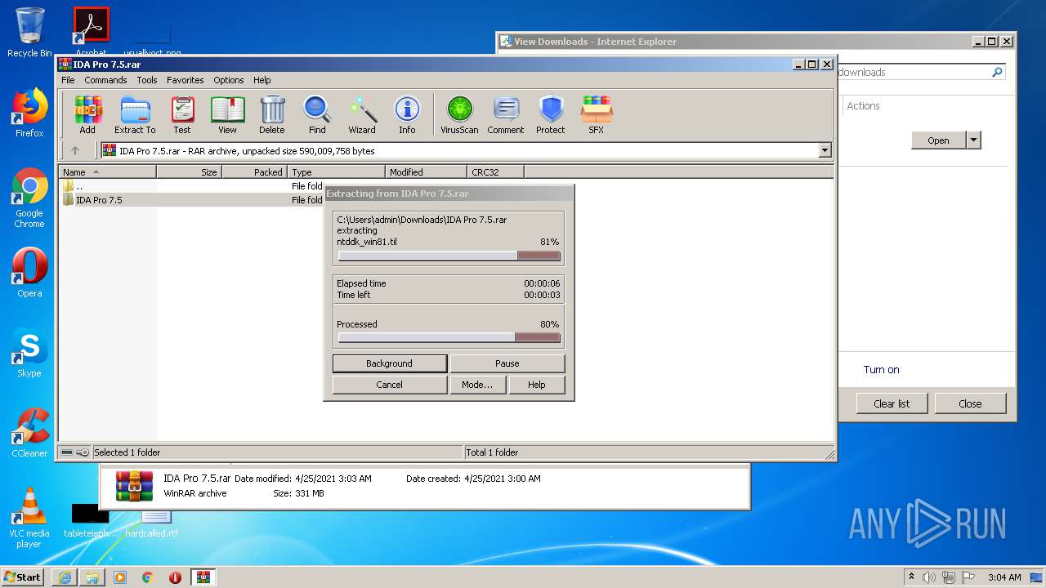Image resolution: width=1046 pixels, height=588 pixels.
Task: Click the Processed total progress bar
Action: (x=449, y=337)
